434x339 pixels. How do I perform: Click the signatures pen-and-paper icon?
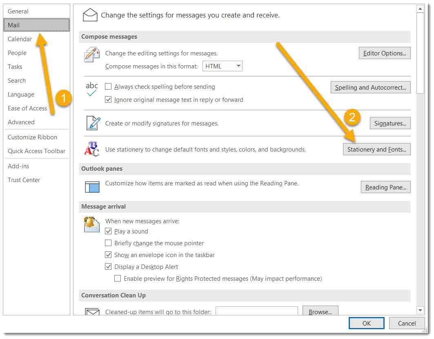(91, 123)
